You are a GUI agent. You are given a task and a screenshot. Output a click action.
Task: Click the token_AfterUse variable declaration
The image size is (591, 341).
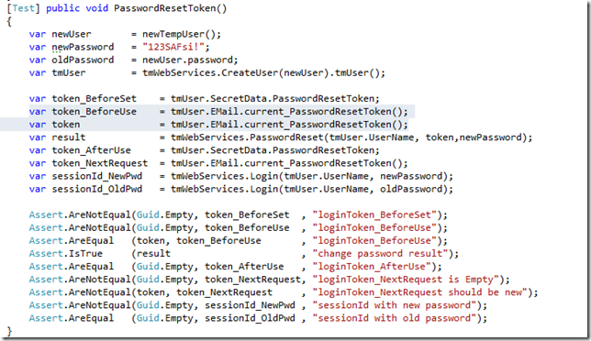point(91,150)
